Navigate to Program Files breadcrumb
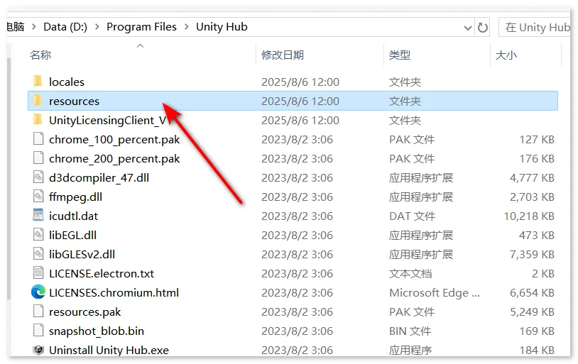This screenshot has height=364, width=578. click(141, 27)
